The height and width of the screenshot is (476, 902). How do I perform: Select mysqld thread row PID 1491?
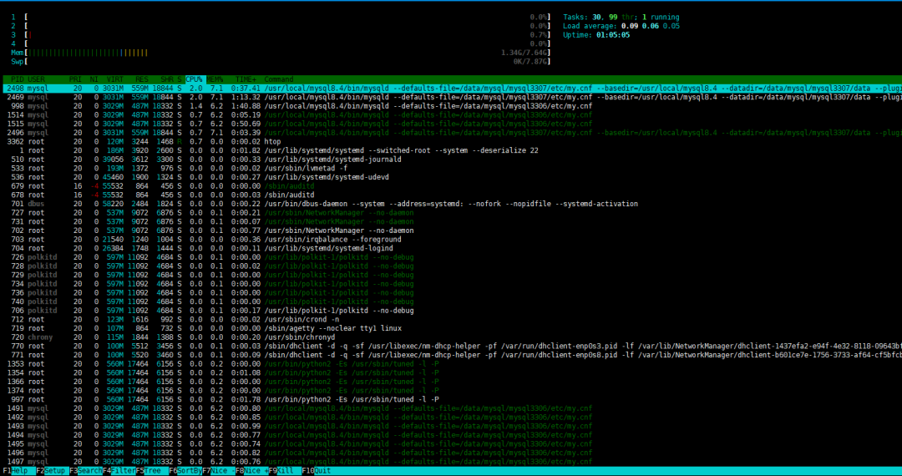click(451, 408)
